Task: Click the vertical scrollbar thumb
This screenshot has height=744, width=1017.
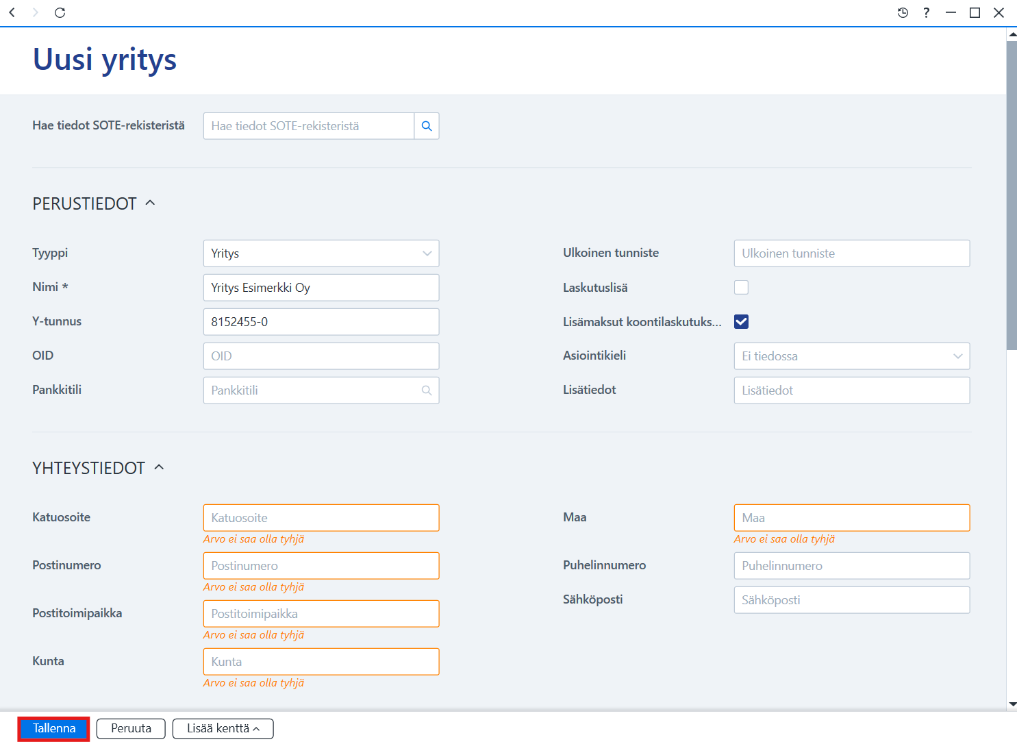Action: [1012, 195]
